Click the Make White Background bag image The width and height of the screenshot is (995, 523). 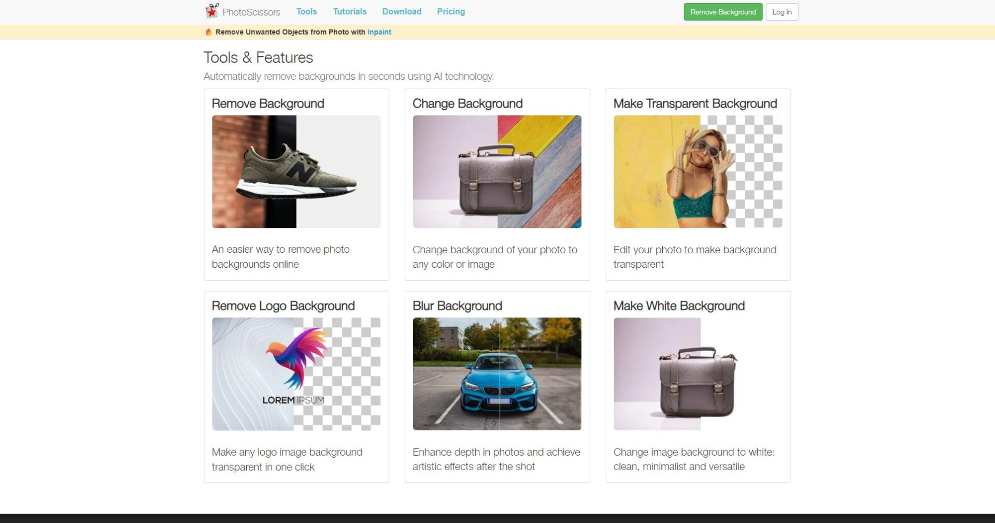[x=698, y=374]
